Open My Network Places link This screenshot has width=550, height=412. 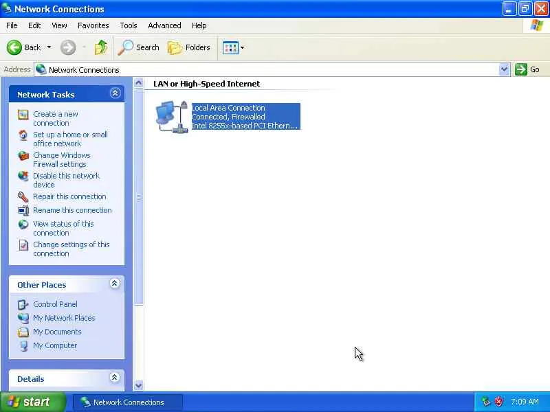pos(64,318)
